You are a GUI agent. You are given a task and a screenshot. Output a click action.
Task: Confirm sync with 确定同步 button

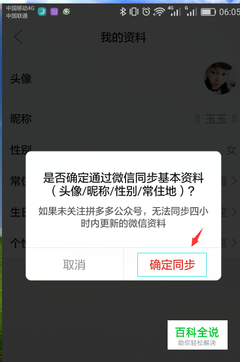(x=172, y=265)
